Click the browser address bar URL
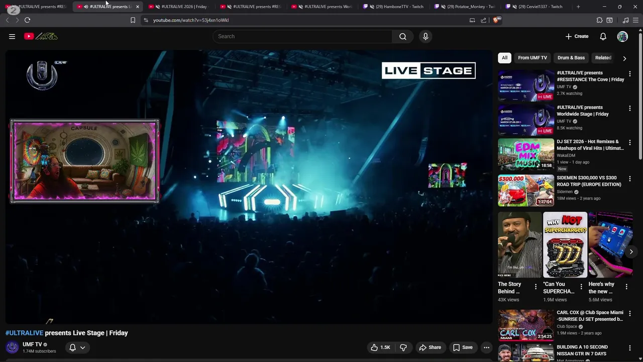Image resolution: width=643 pixels, height=362 pixels. [191, 20]
